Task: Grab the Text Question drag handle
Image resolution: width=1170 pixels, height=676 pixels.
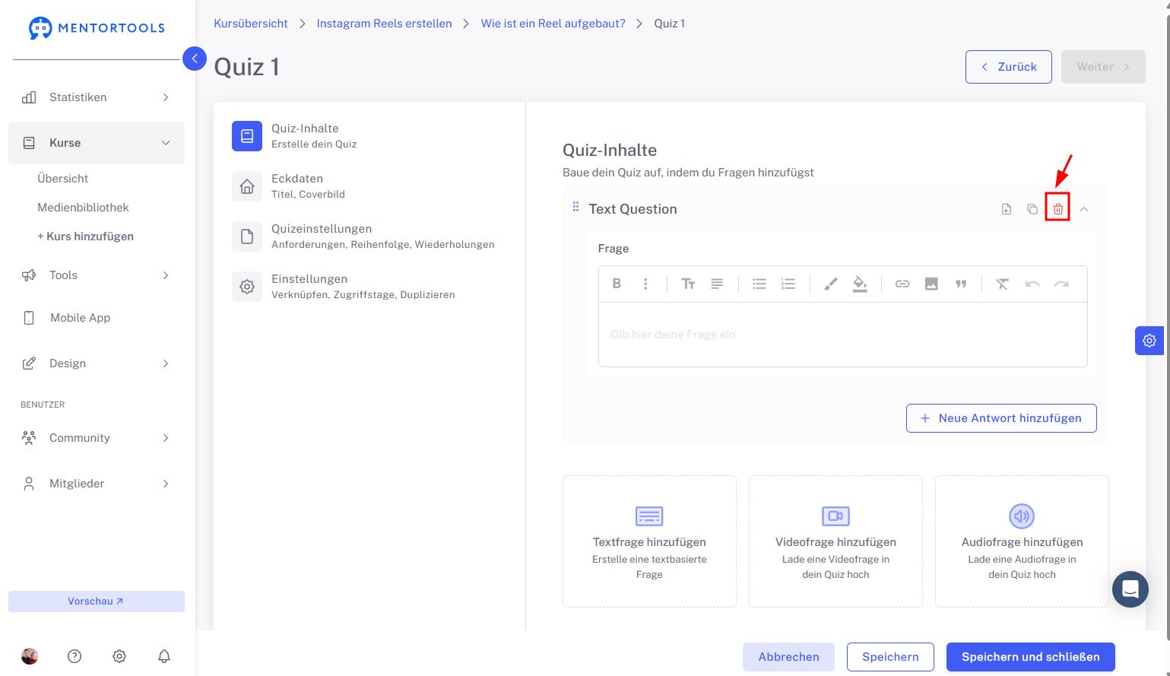Action: coord(575,207)
